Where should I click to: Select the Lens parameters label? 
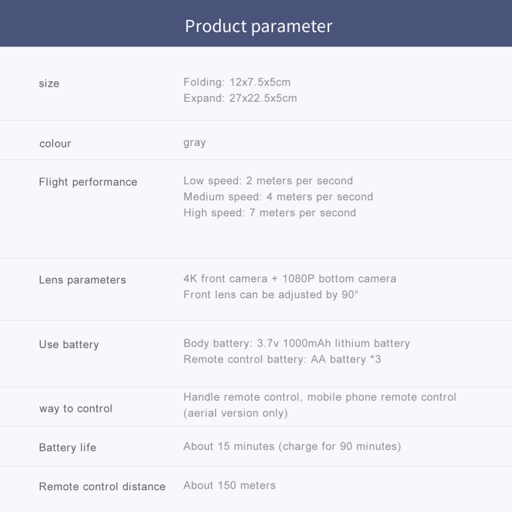click(x=83, y=280)
